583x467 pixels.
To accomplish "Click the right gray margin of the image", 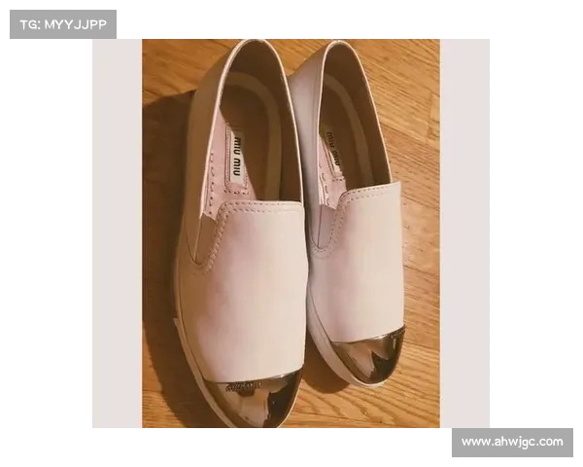I will (x=463, y=233).
